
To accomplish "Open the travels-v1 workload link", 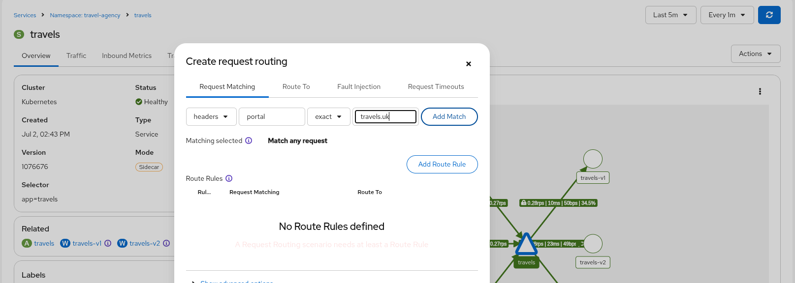I will click(87, 243).
